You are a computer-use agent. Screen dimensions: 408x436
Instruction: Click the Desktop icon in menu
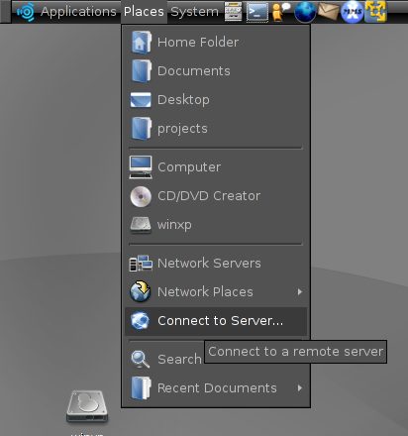point(141,100)
